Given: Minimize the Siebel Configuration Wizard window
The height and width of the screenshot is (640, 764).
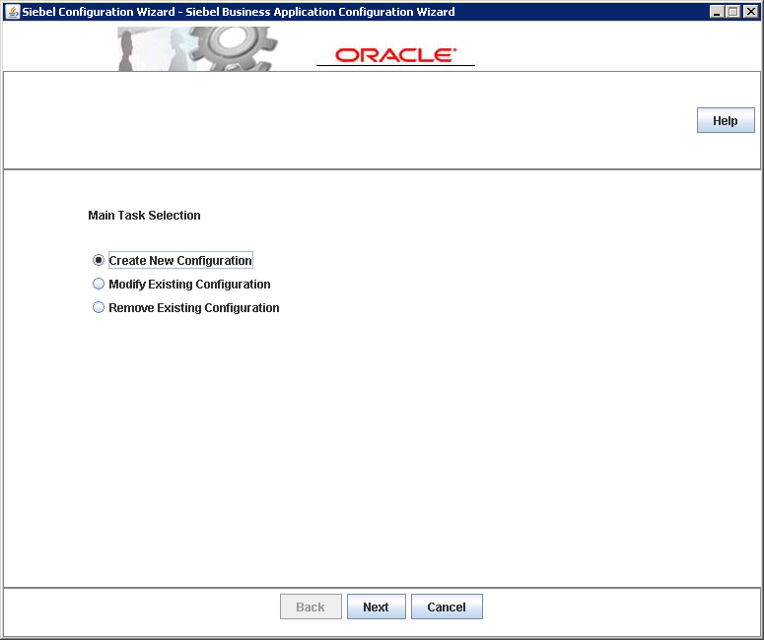Looking at the screenshot, I should (717, 12).
